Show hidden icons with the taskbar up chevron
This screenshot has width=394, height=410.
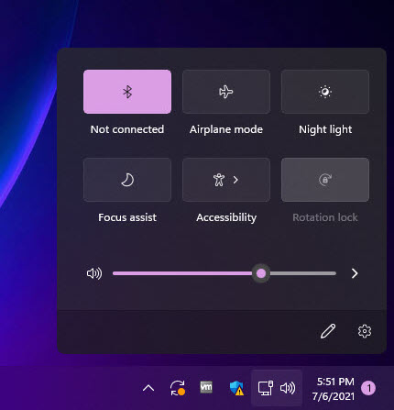(x=148, y=388)
